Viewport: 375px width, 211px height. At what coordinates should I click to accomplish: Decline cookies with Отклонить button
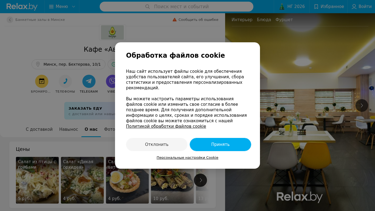157,145
